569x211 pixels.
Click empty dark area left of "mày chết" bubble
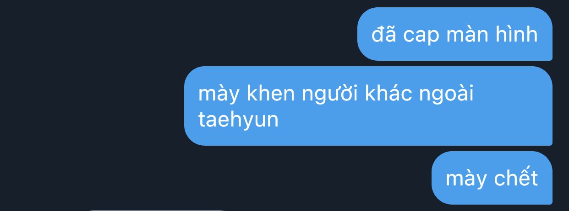click(215, 178)
